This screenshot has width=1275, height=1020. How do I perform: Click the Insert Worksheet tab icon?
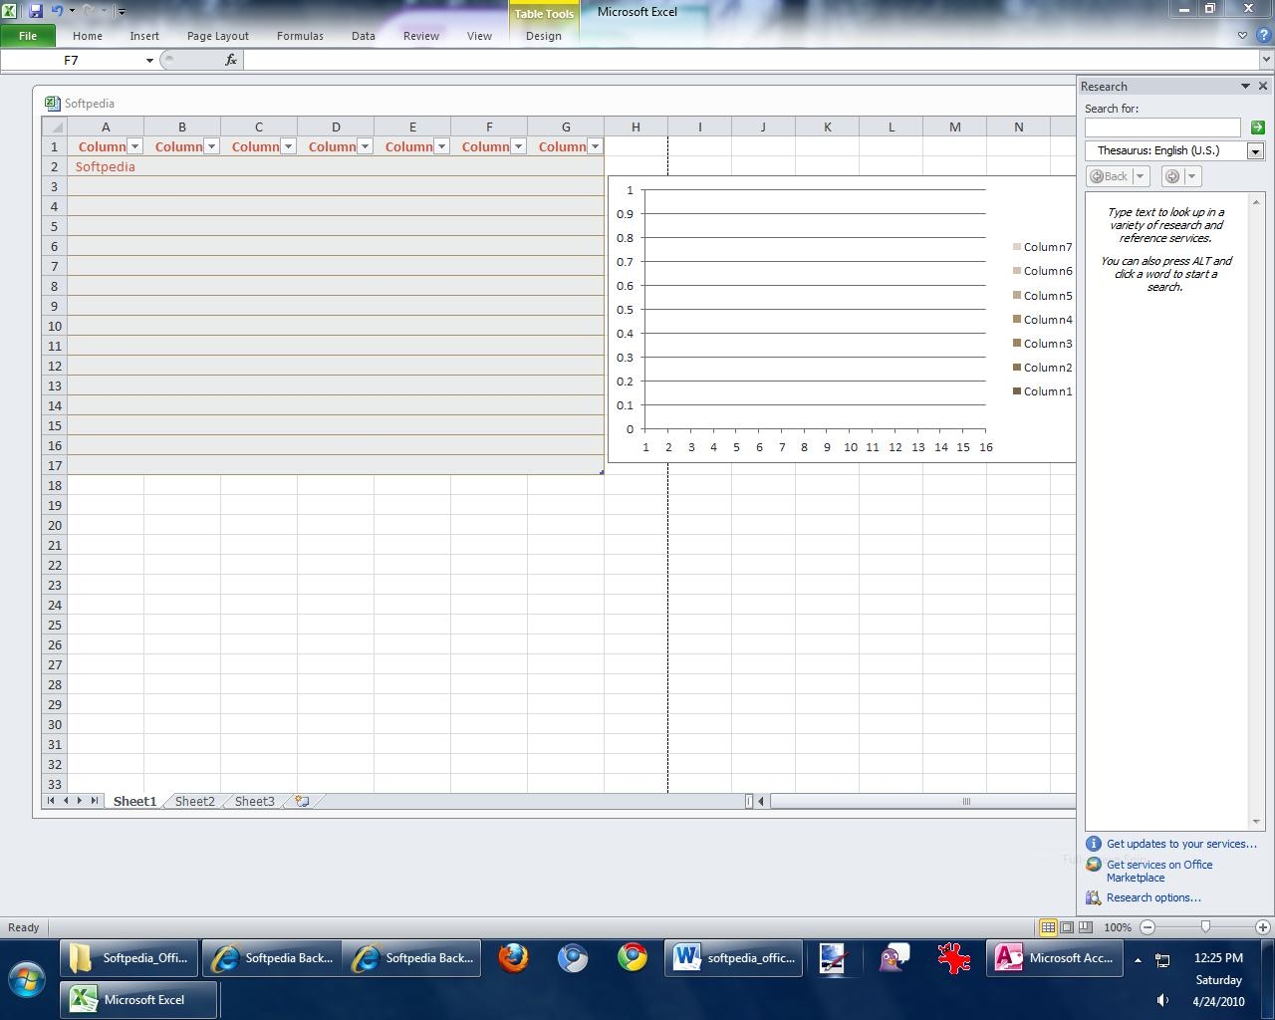[302, 801]
